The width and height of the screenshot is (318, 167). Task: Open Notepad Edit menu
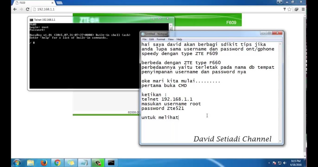click(152, 39)
